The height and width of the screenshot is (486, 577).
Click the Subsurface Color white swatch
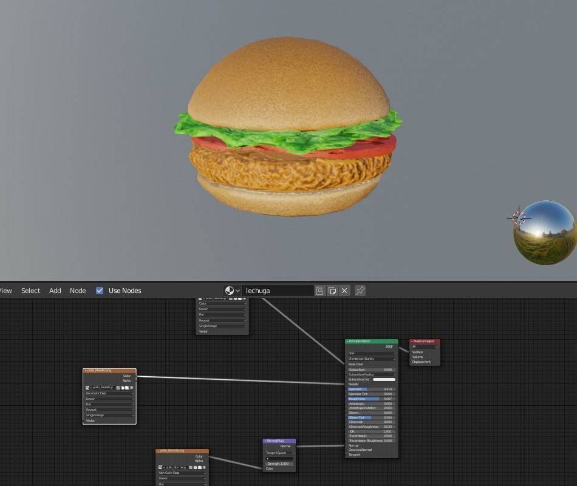[x=384, y=379]
